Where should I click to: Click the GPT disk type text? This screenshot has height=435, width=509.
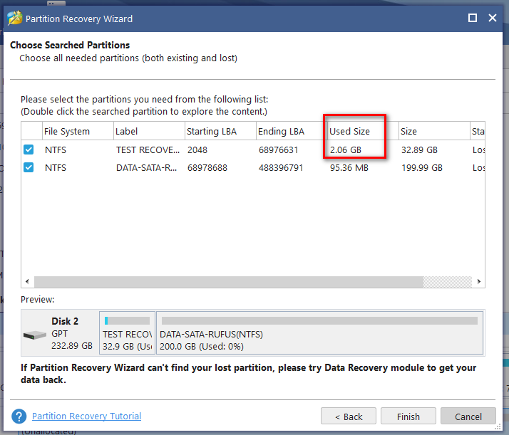[x=59, y=333]
